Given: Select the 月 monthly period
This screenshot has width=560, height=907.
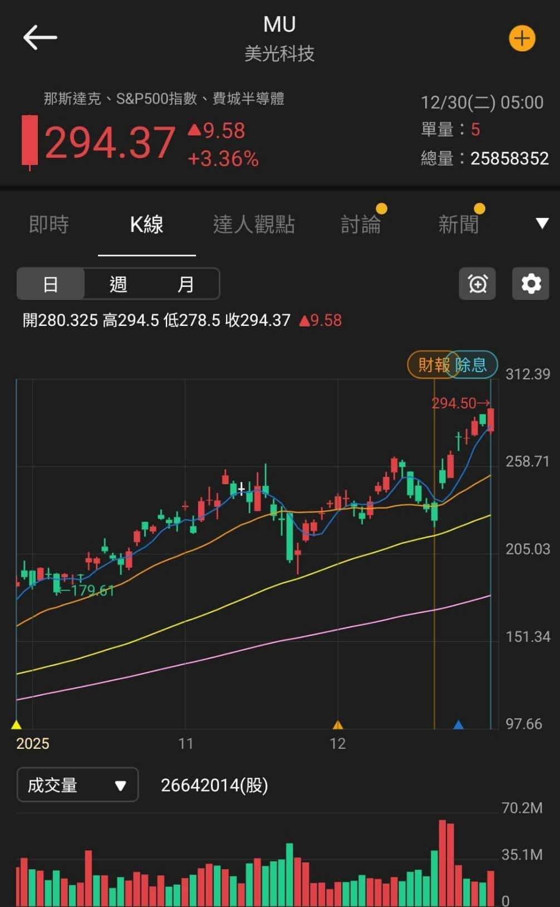Looking at the screenshot, I should (185, 284).
